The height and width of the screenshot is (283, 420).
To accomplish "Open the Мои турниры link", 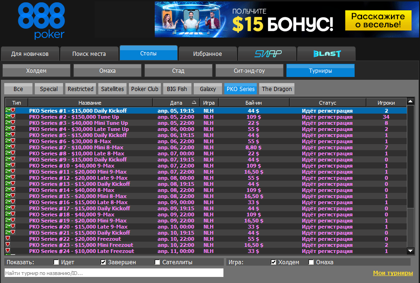I will (393, 273).
